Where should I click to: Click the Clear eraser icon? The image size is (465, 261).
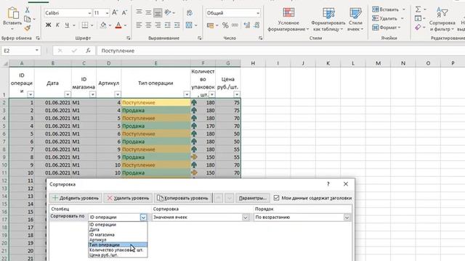tap(418, 28)
